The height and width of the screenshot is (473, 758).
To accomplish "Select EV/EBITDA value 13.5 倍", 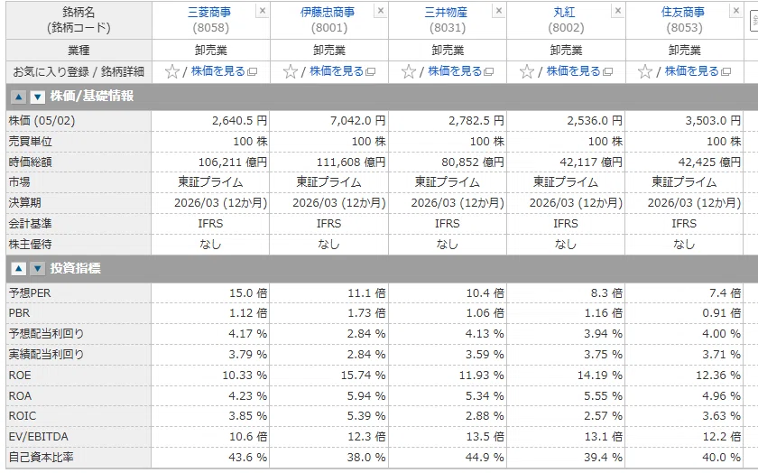I will coord(485,437).
